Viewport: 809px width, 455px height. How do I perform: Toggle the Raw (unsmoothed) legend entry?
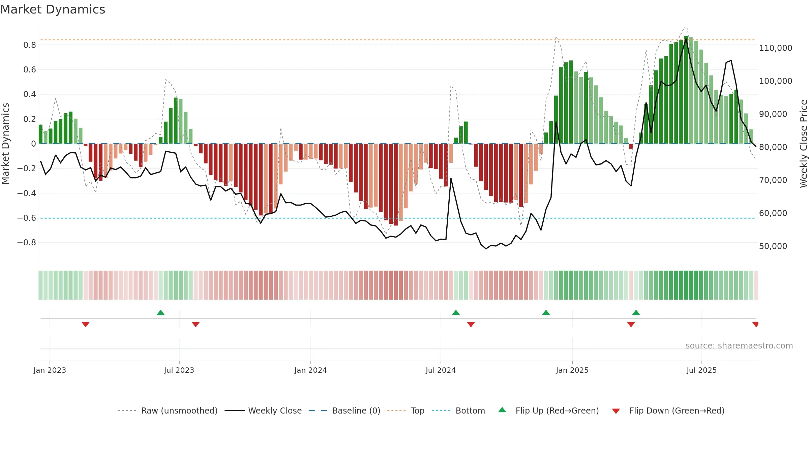point(168,411)
